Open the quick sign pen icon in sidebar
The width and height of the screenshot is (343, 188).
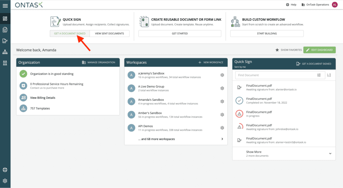tap(5, 41)
